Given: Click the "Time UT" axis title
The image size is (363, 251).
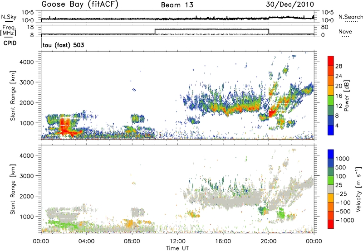Looking at the screenshot, I should point(177,248).
